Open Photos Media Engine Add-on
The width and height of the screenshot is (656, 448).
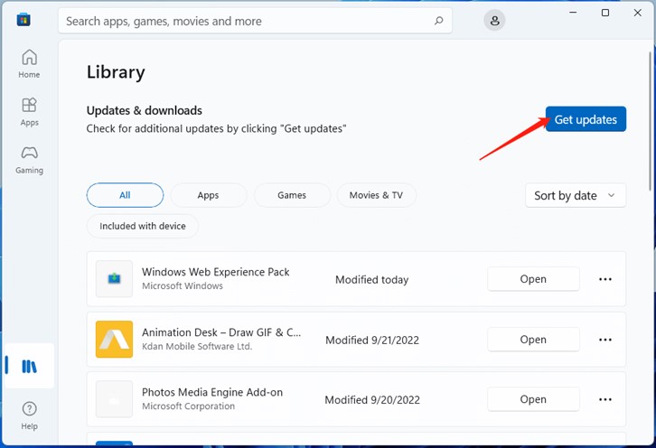(x=533, y=399)
